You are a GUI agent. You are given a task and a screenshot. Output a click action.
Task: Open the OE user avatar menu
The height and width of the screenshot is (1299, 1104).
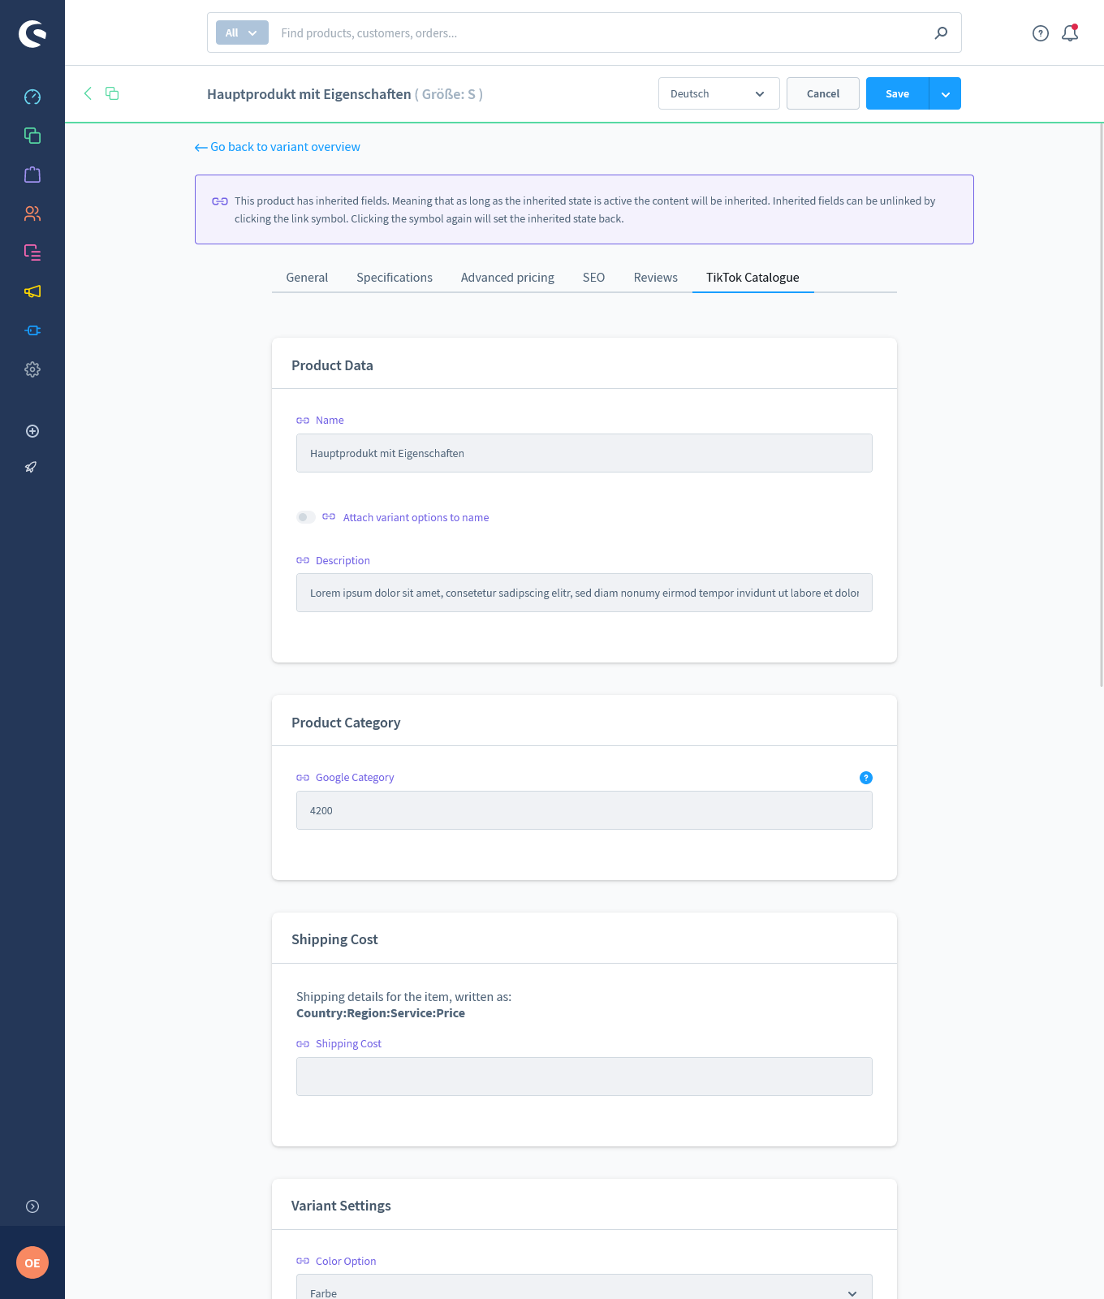pyautogui.click(x=32, y=1262)
